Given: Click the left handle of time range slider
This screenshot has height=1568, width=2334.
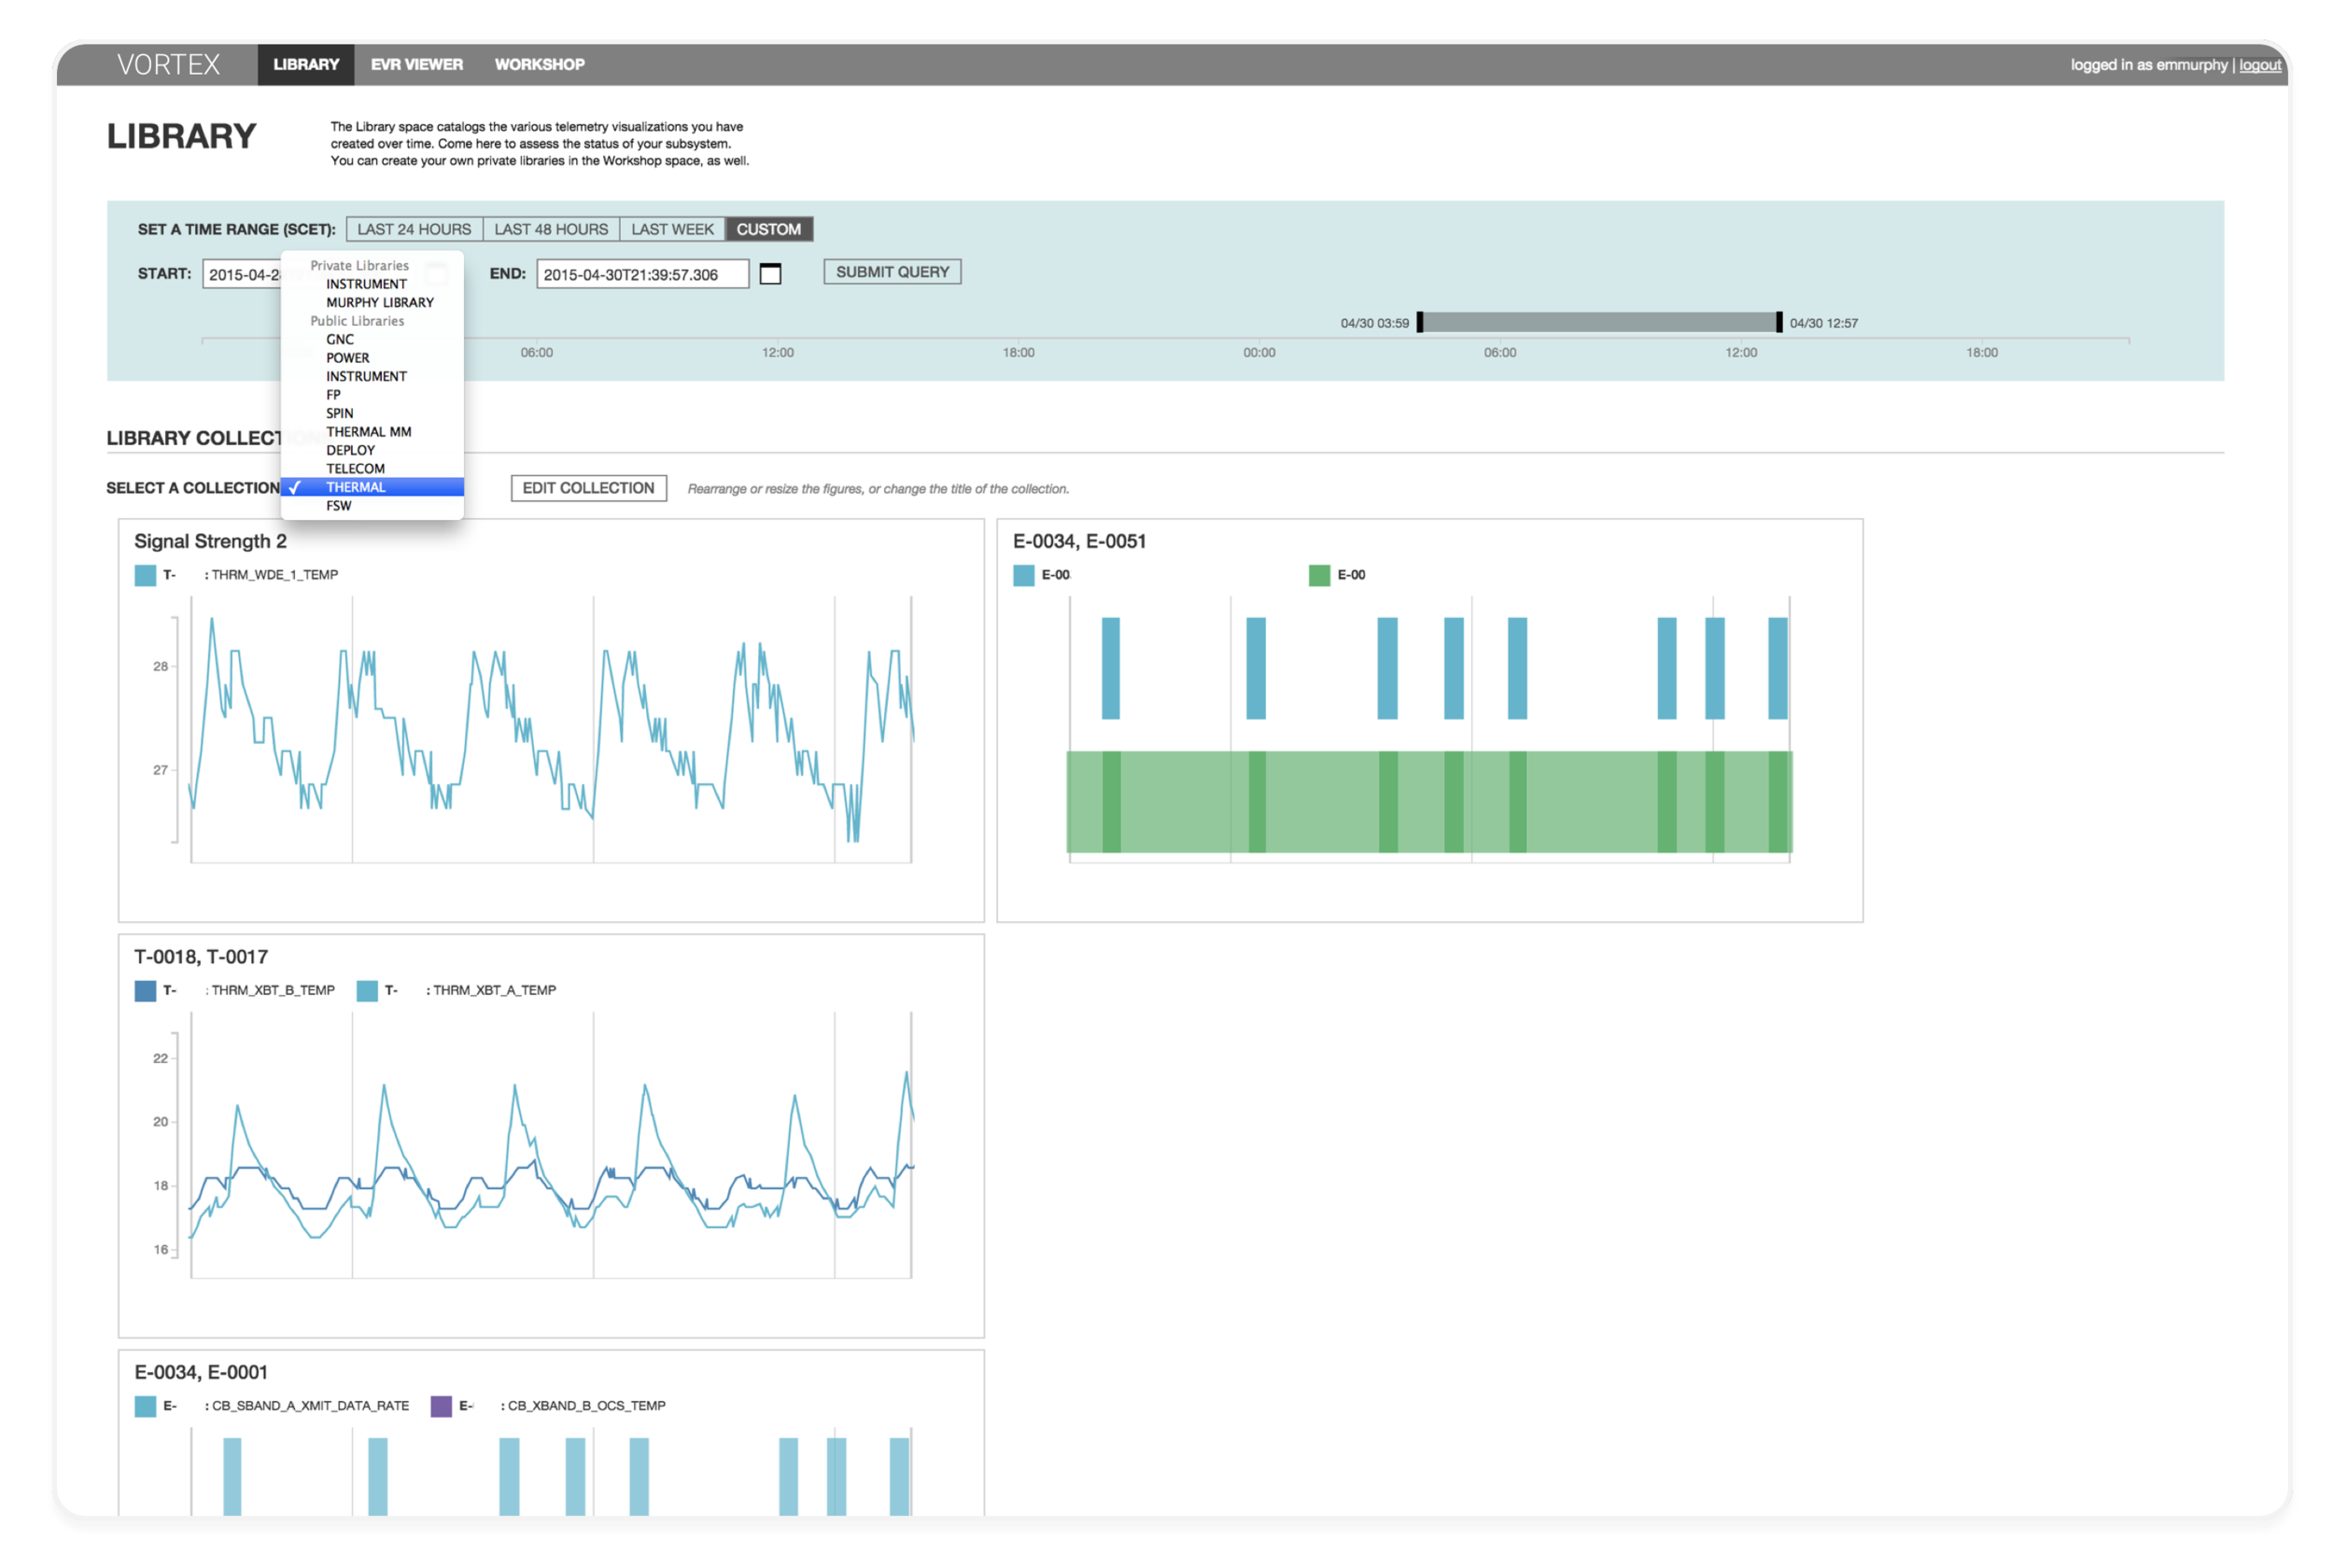Looking at the screenshot, I should [x=1420, y=322].
